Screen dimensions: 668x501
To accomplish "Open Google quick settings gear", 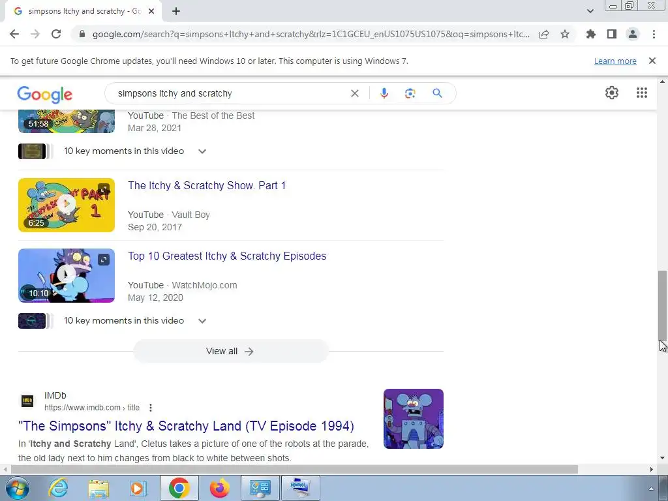I will 612,93.
